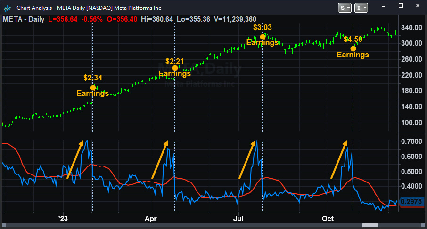
Task: Click the V=11,239,360 volume value
Action: [x=235, y=19]
